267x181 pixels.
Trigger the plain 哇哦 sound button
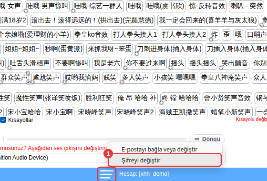[x=134, y=6]
